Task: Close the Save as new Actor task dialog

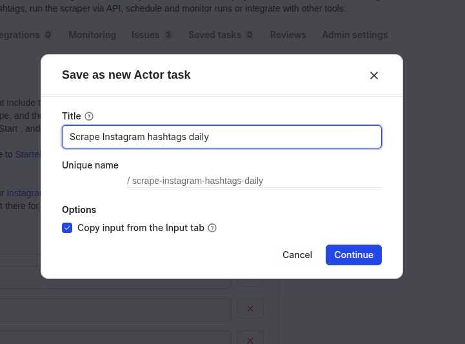Action: (373, 76)
